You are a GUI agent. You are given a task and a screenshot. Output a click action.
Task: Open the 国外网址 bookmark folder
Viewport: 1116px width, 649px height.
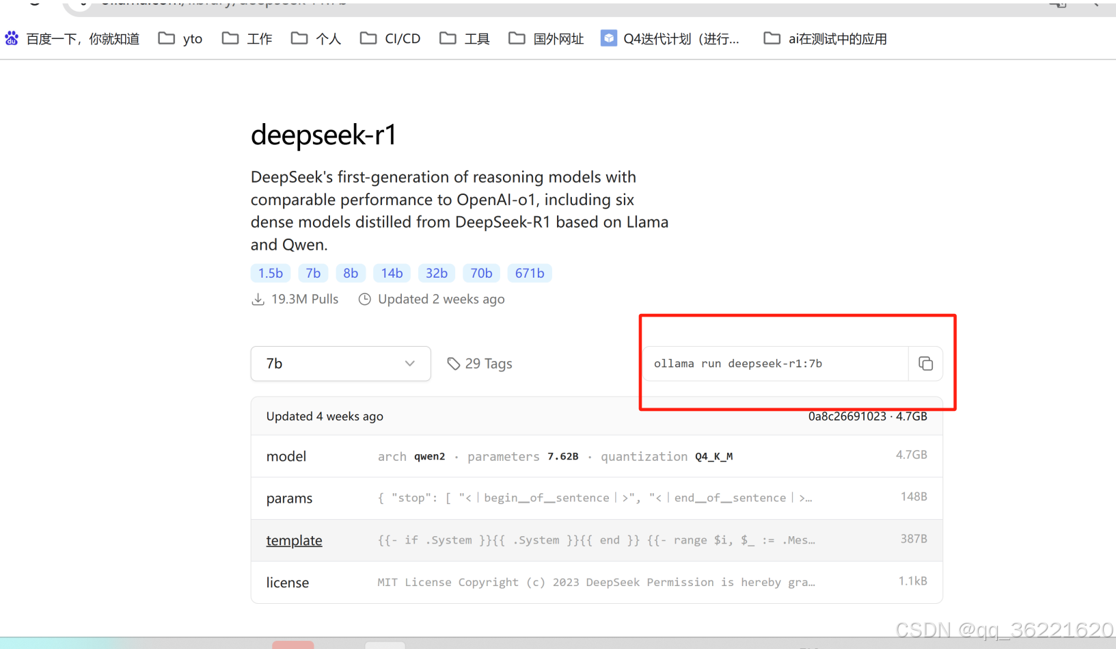point(546,39)
